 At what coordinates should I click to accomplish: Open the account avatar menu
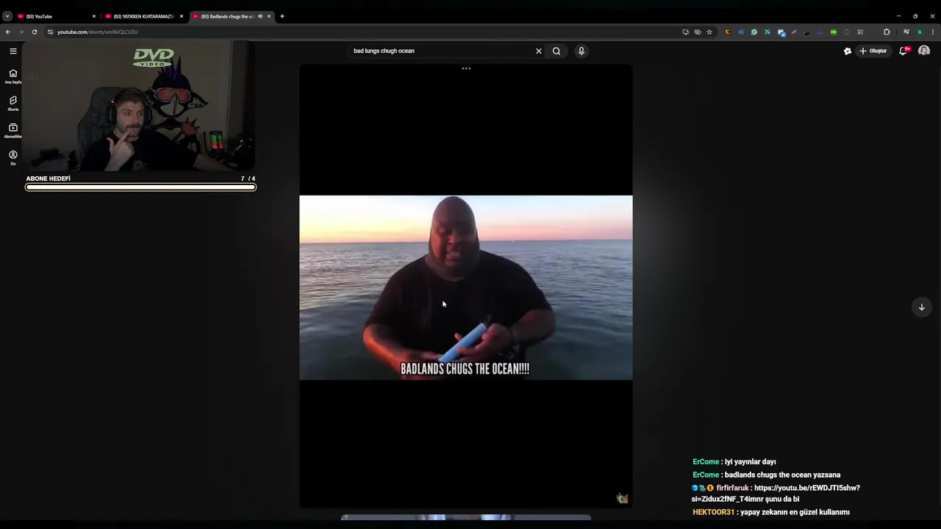(x=924, y=51)
